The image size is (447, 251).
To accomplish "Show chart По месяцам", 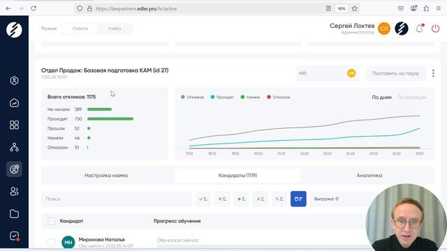I will (x=412, y=98).
